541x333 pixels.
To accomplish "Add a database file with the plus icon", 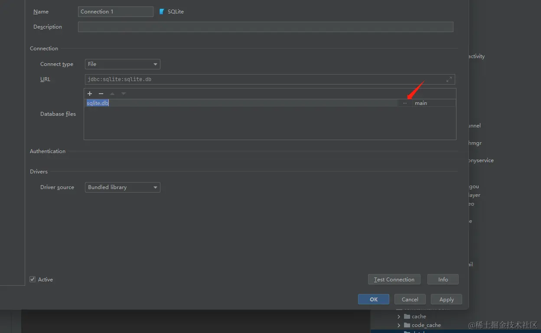I will (90, 94).
